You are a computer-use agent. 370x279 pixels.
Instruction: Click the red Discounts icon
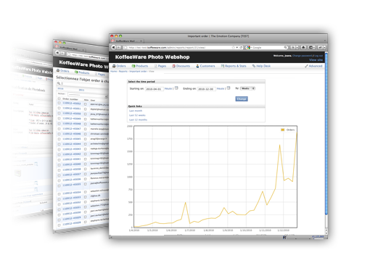coord(174,66)
